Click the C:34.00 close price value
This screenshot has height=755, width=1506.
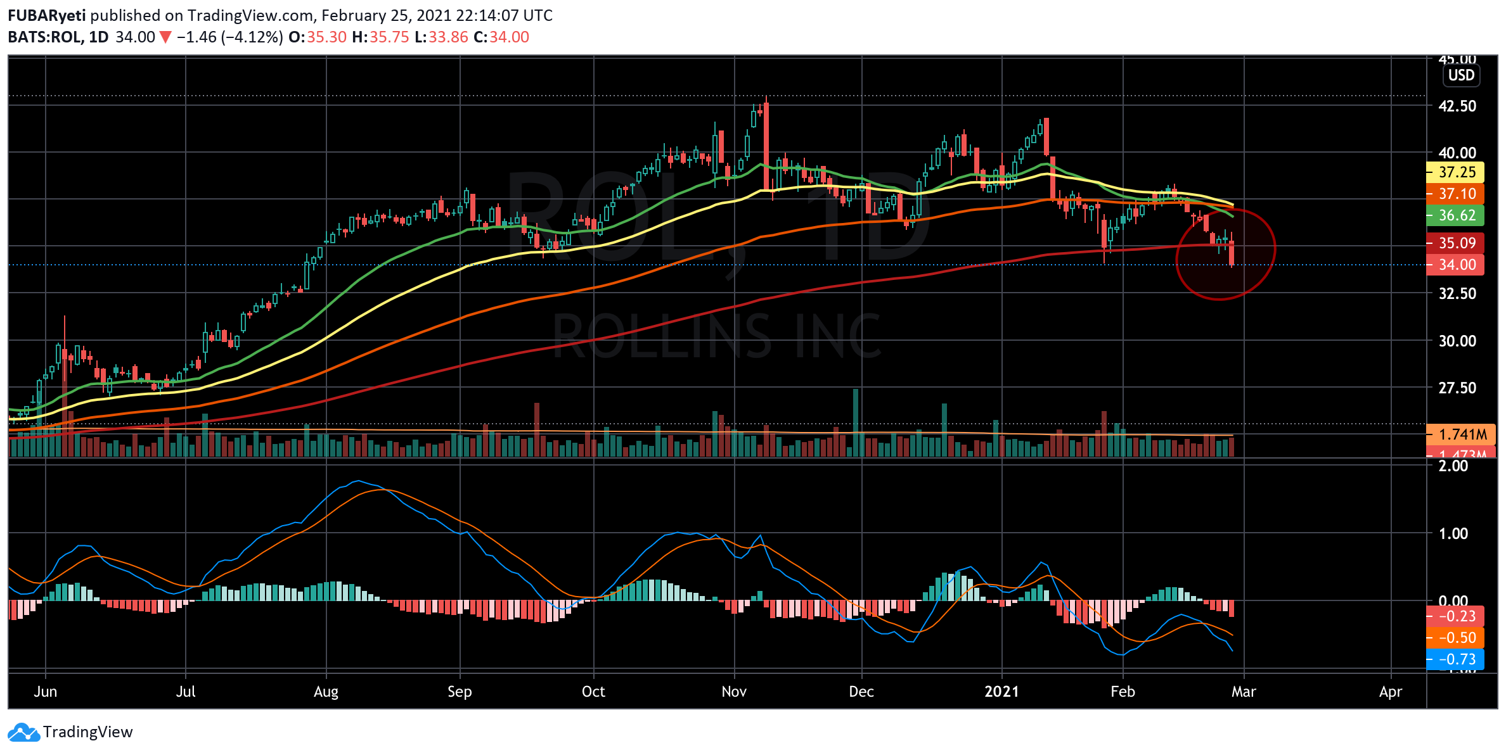501,37
